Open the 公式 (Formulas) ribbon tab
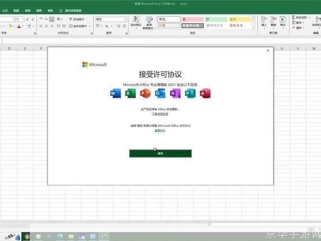 5,11
